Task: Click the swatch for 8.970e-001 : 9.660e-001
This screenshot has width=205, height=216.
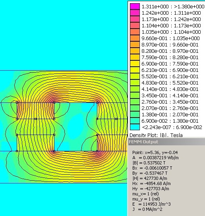Action: [135, 44]
